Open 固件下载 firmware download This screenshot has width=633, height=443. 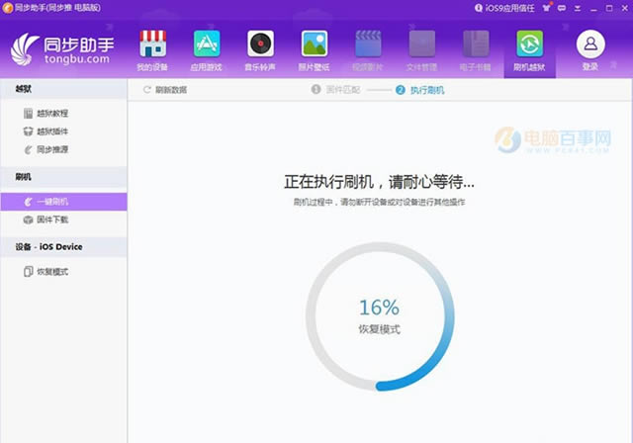pyautogui.click(x=51, y=220)
